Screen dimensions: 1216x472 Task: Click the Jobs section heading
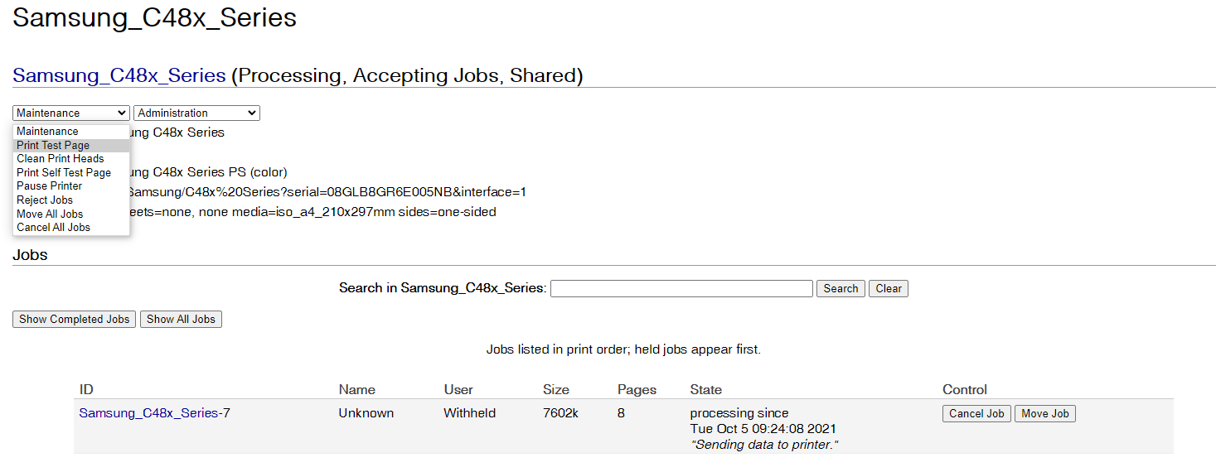(30, 255)
